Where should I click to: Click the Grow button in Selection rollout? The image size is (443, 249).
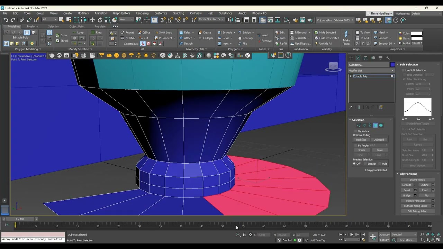point(380,150)
